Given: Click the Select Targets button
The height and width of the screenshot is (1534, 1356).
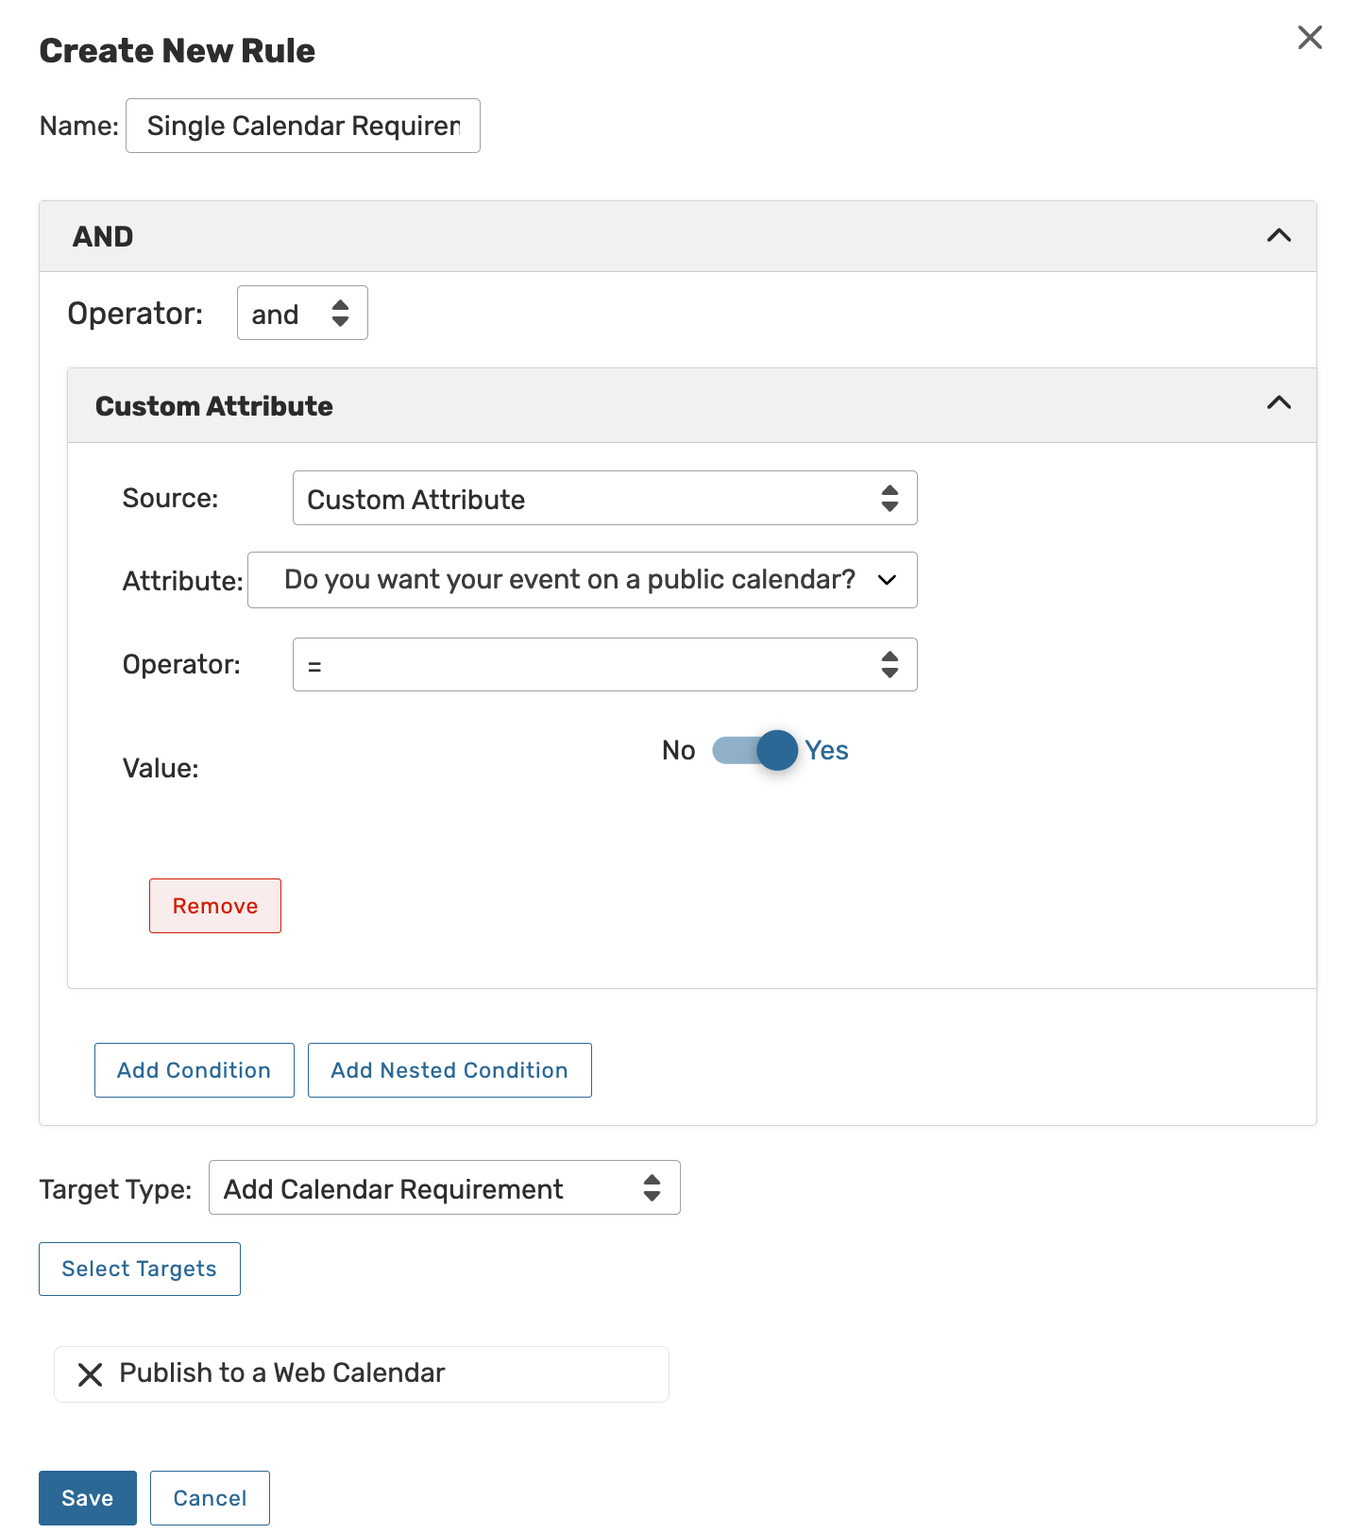Looking at the screenshot, I should pyautogui.click(x=140, y=1269).
